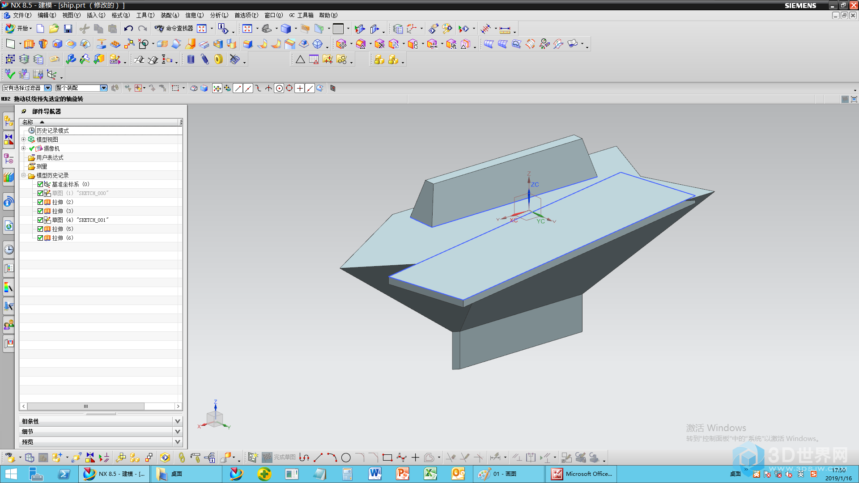Click the 完成草图 finish sketch button
The height and width of the screenshot is (483, 859).
coord(279,458)
